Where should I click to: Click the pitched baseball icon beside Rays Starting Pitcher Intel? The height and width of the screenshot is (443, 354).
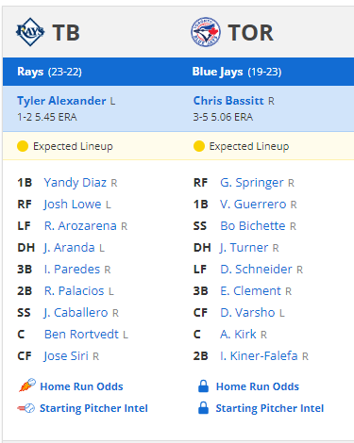[25, 408]
